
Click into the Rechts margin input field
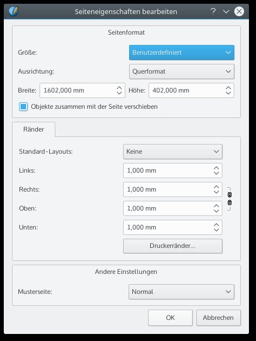click(x=168, y=189)
